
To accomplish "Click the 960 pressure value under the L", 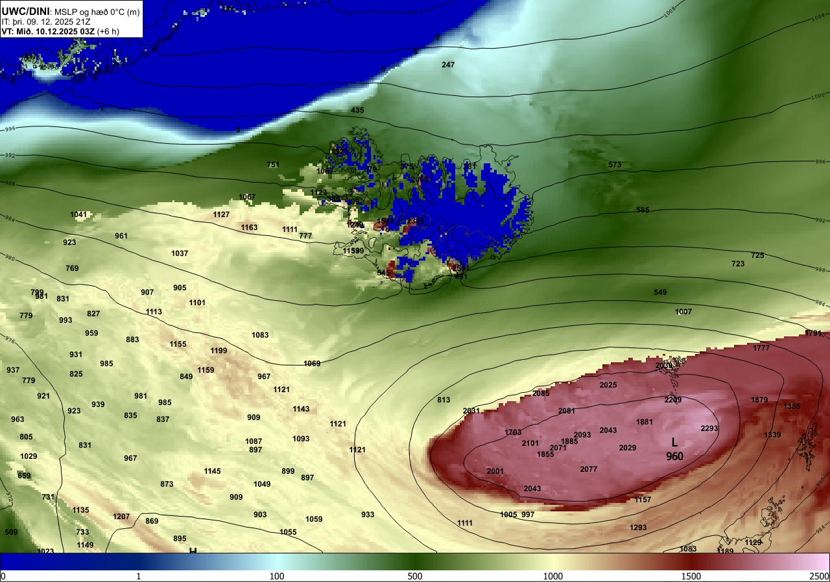I will coord(674,456).
